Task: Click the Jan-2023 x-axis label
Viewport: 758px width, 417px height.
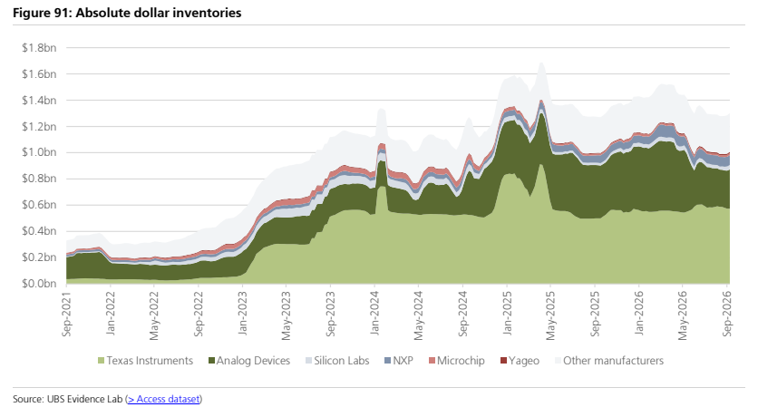Action: 243,313
